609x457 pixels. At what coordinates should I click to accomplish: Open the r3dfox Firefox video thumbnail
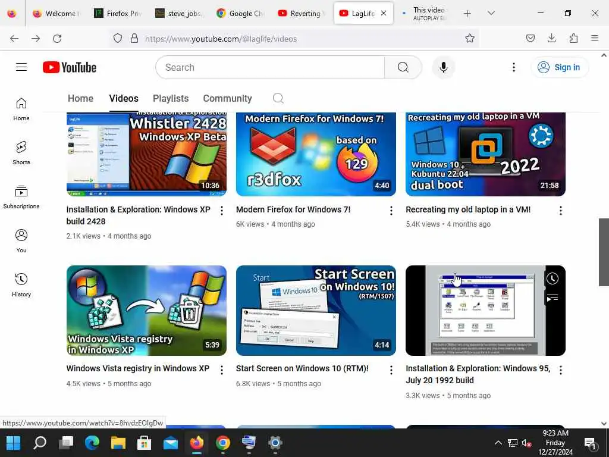click(x=316, y=154)
